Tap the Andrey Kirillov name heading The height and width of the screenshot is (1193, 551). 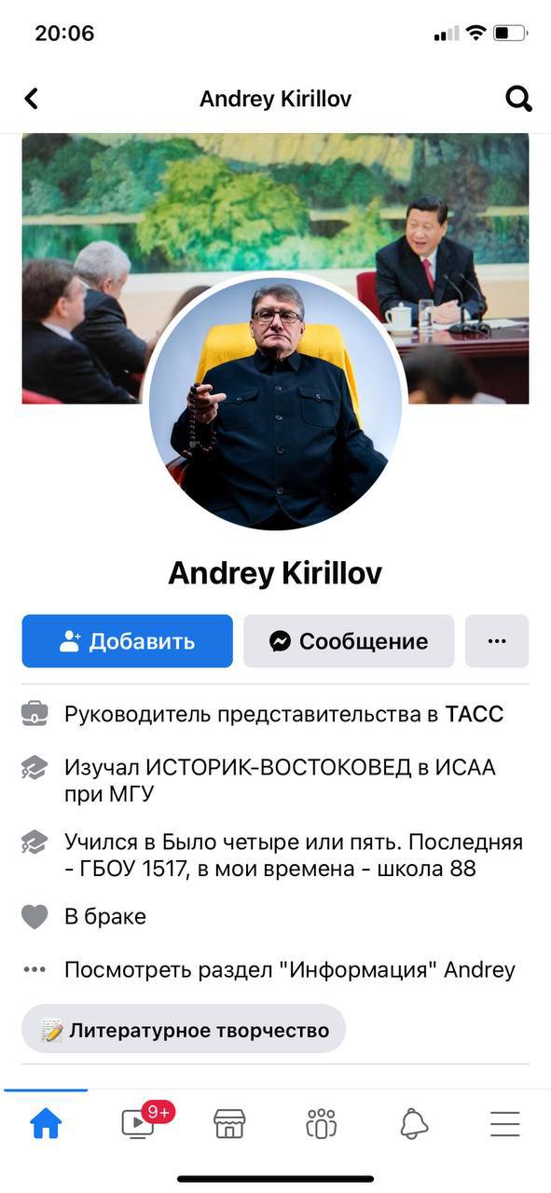(275, 573)
